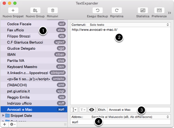
Task: Select the Avvocati e Mac snippet
Action: pos(34,109)
